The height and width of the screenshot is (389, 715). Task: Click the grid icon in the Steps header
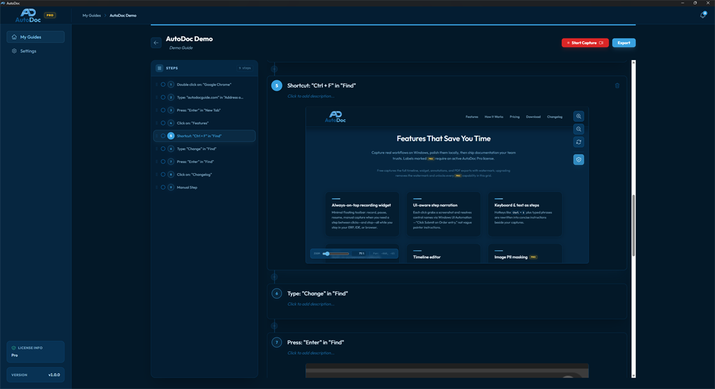(x=159, y=68)
